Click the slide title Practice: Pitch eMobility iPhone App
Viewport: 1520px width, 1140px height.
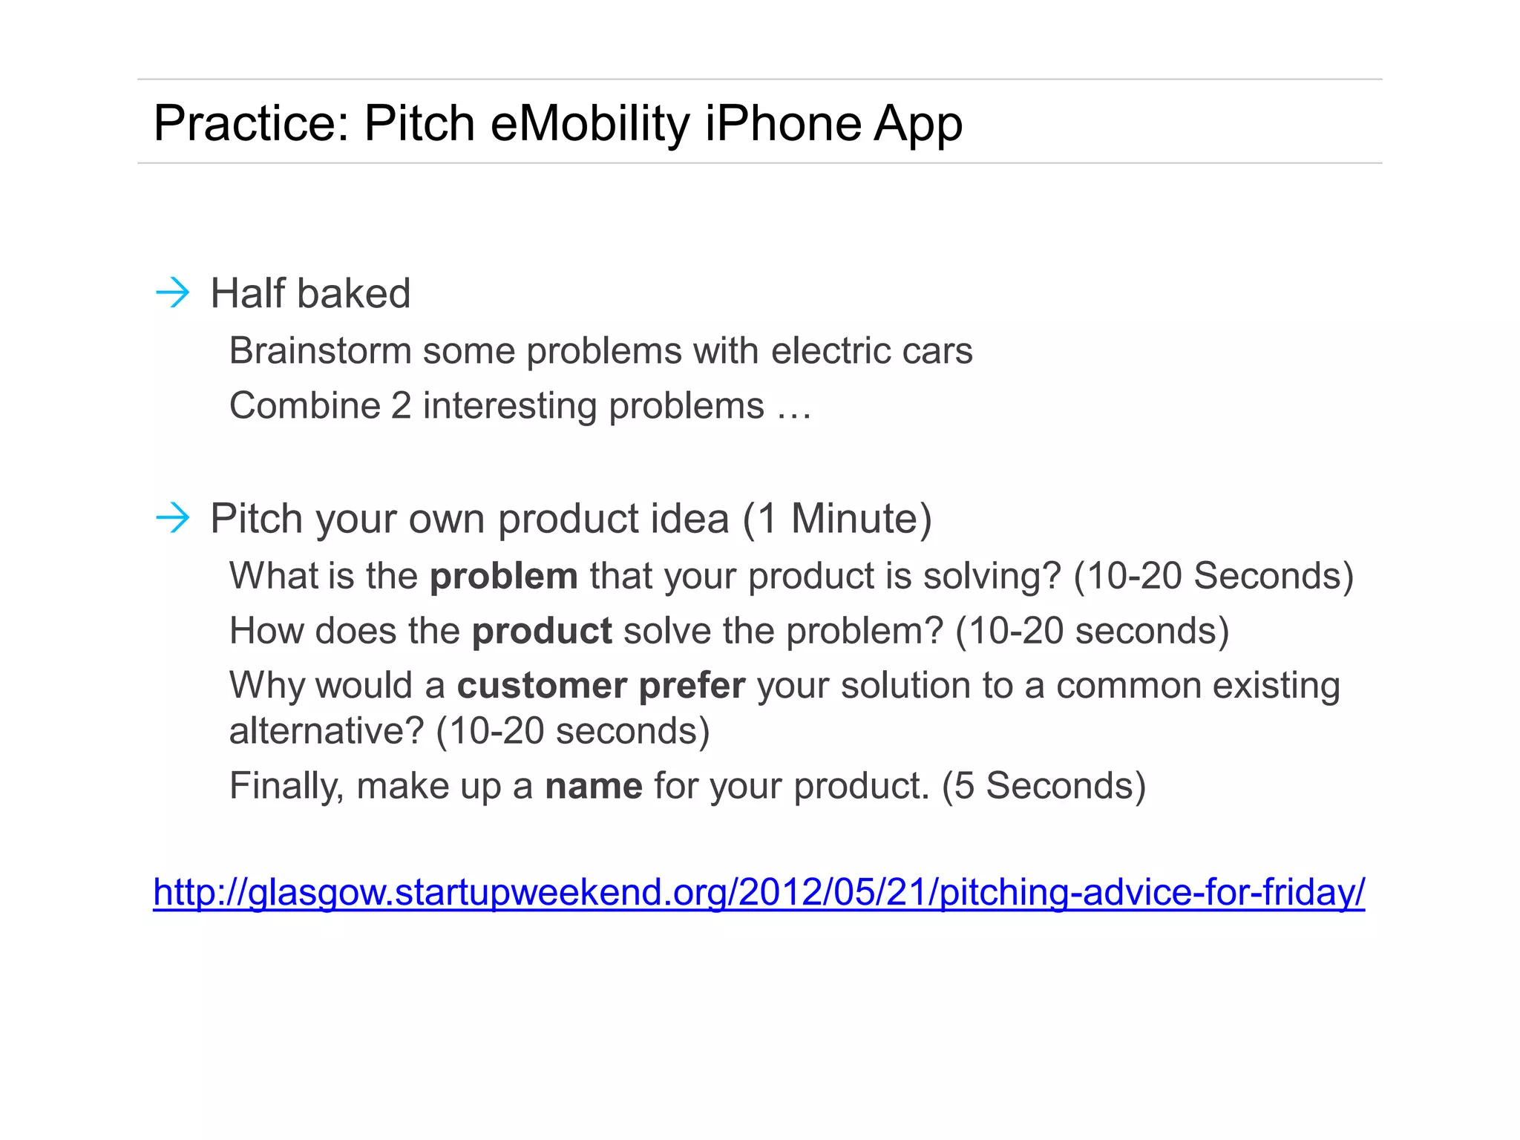point(557,123)
